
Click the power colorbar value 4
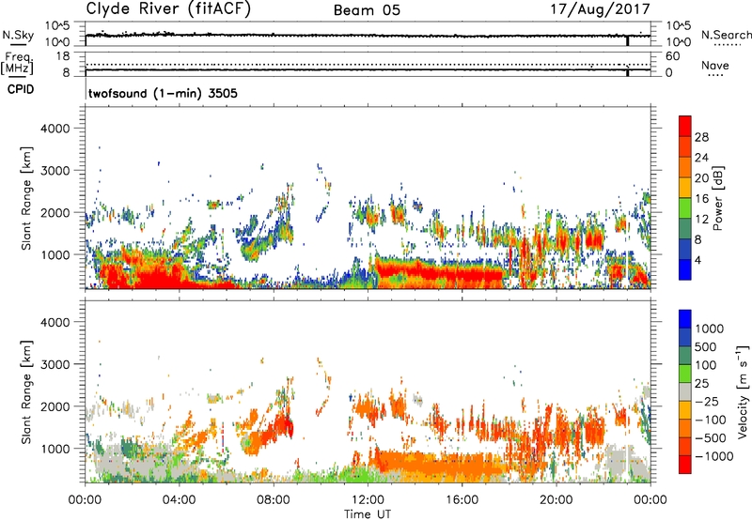coord(698,260)
